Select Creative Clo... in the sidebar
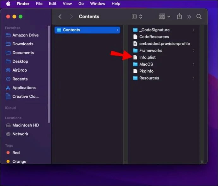This screenshot has width=218, height=186. click(26, 97)
